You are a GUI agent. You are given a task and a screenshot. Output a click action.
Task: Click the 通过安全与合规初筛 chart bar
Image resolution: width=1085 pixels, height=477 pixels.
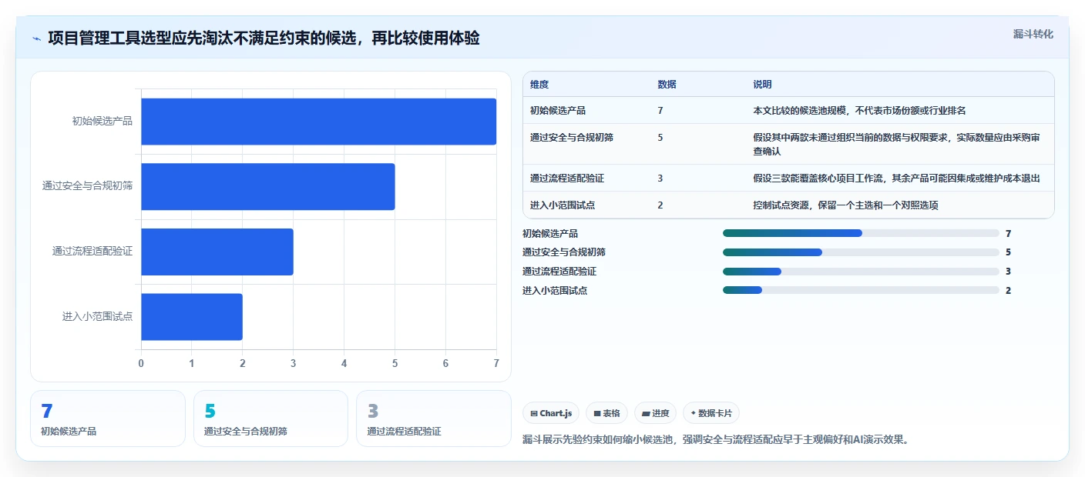pos(268,186)
